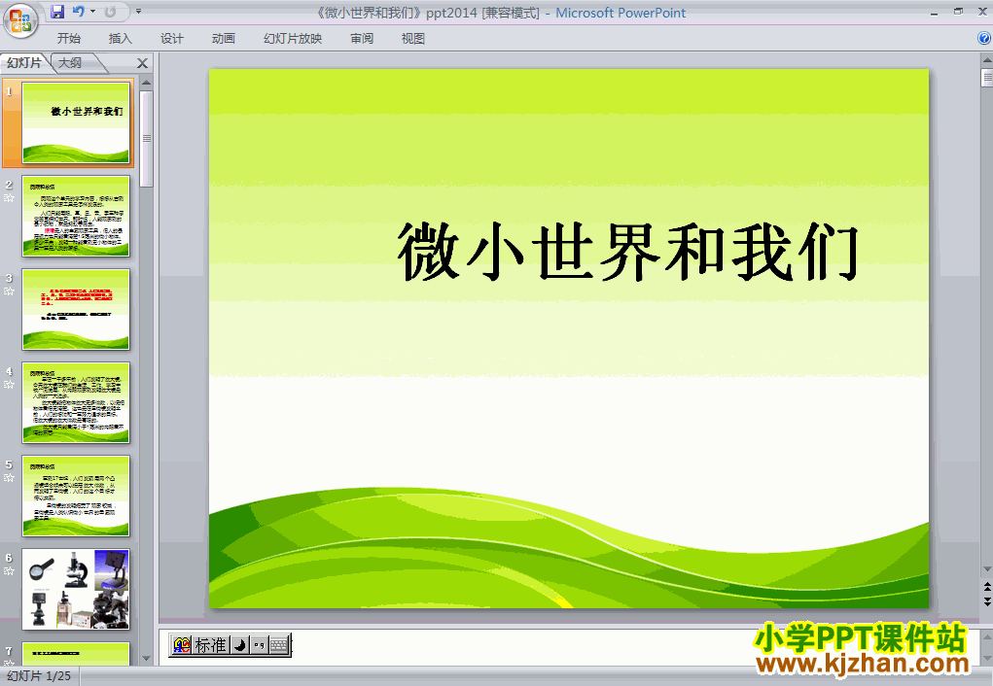993x686 pixels.
Task: Open the 幻灯片放映 ribbon tab
Action: coord(293,39)
